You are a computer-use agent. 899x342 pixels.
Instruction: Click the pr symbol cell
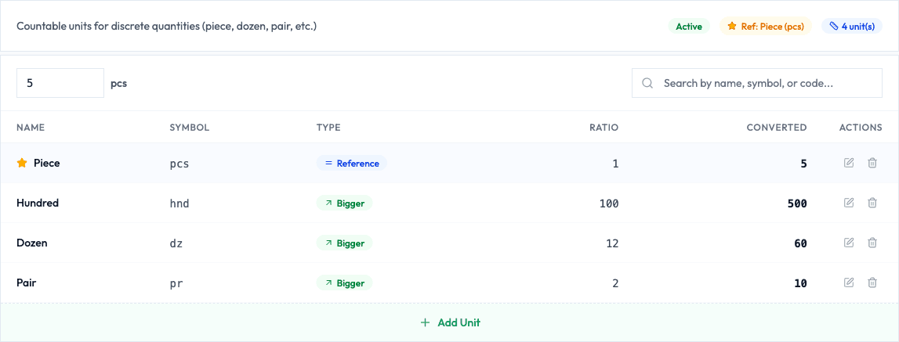[176, 283]
